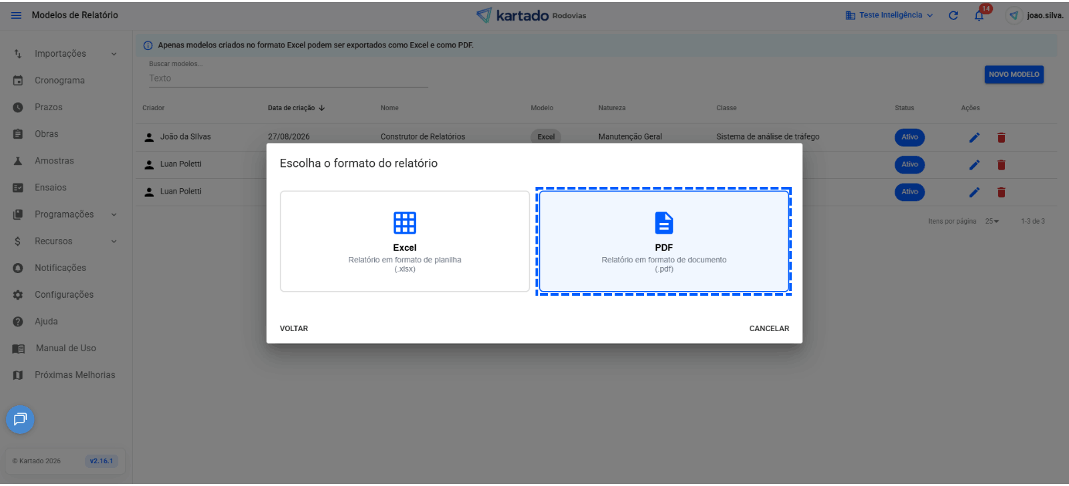
Task: Click the info icon in the banner
Action: point(148,45)
